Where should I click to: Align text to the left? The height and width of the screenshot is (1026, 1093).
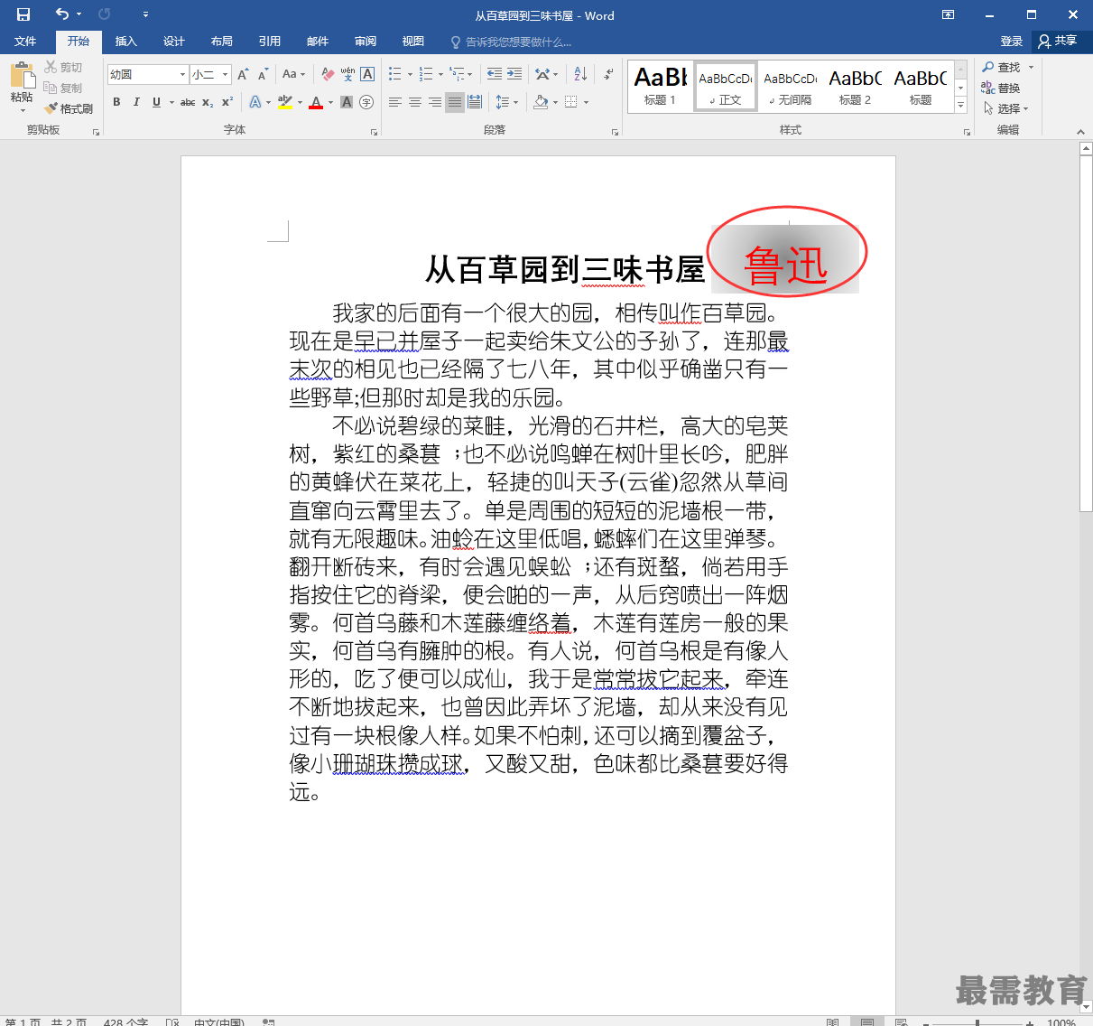(x=395, y=102)
